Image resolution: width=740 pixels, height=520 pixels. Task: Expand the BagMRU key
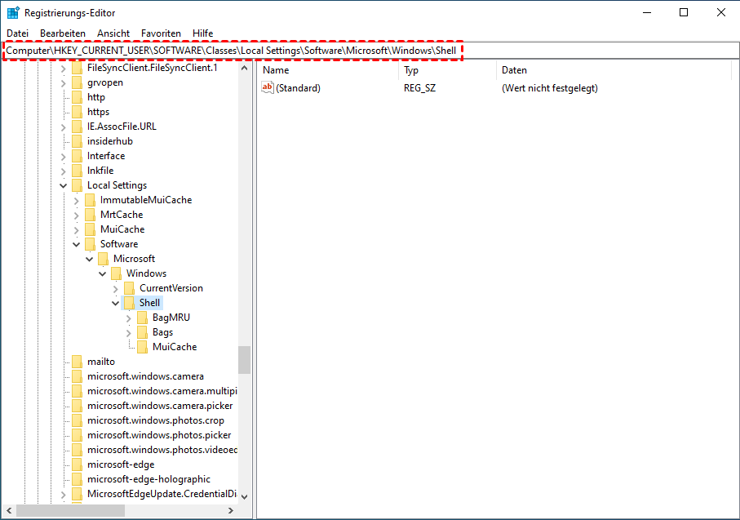[129, 318]
